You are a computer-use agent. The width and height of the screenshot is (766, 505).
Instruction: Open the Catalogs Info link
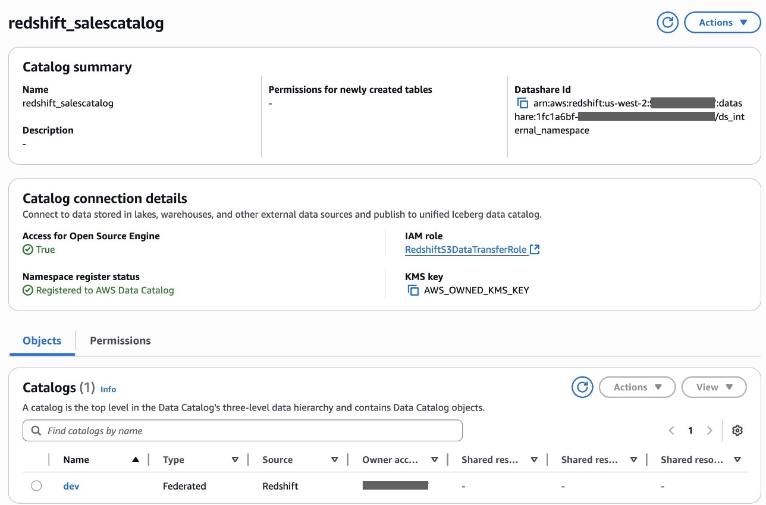(108, 389)
